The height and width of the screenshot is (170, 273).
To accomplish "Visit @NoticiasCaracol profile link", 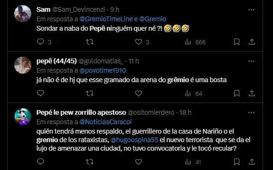I will (105, 122).
